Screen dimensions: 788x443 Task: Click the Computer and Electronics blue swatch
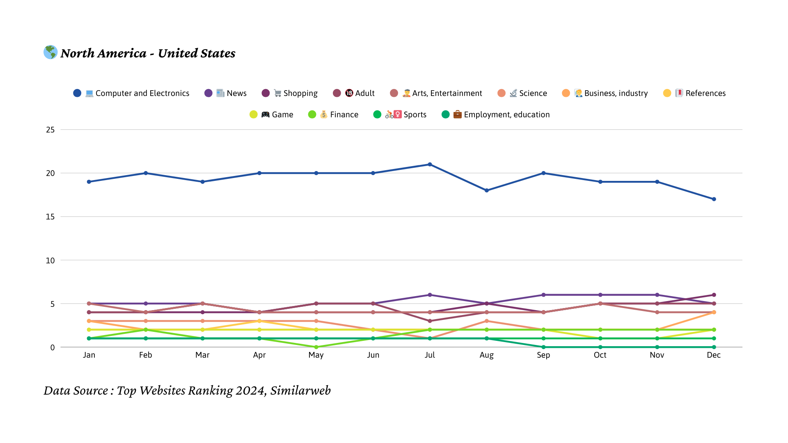[x=77, y=94]
